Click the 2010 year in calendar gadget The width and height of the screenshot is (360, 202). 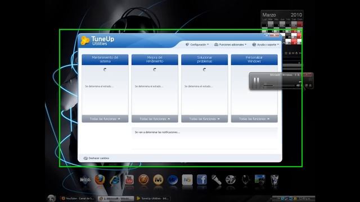[296, 15]
